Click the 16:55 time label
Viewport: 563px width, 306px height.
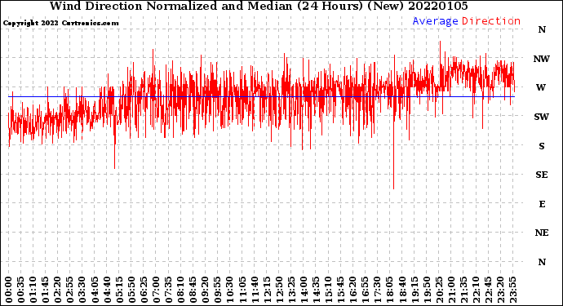click(365, 290)
